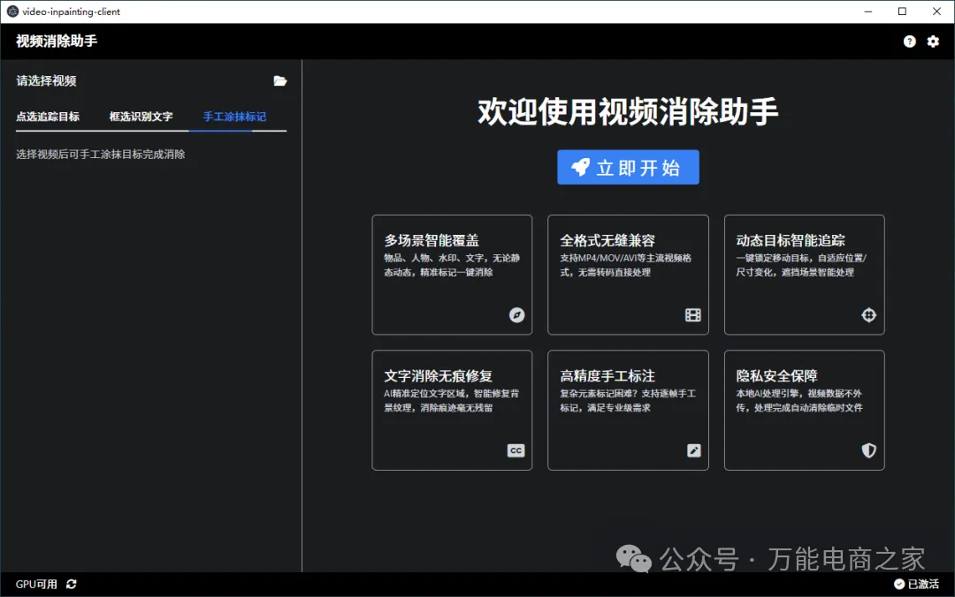Click the pencil edit icon in 高精度手工标注 card
The height and width of the screenshot is (597, 955).
tap(694, 450)
